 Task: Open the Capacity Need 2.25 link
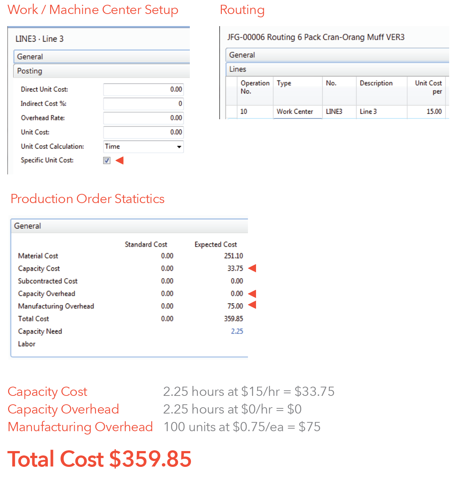point(237,331)
